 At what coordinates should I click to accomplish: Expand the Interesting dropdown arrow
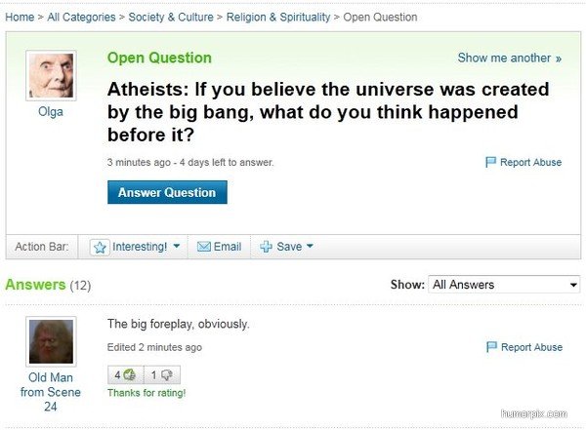click(177, 248)
